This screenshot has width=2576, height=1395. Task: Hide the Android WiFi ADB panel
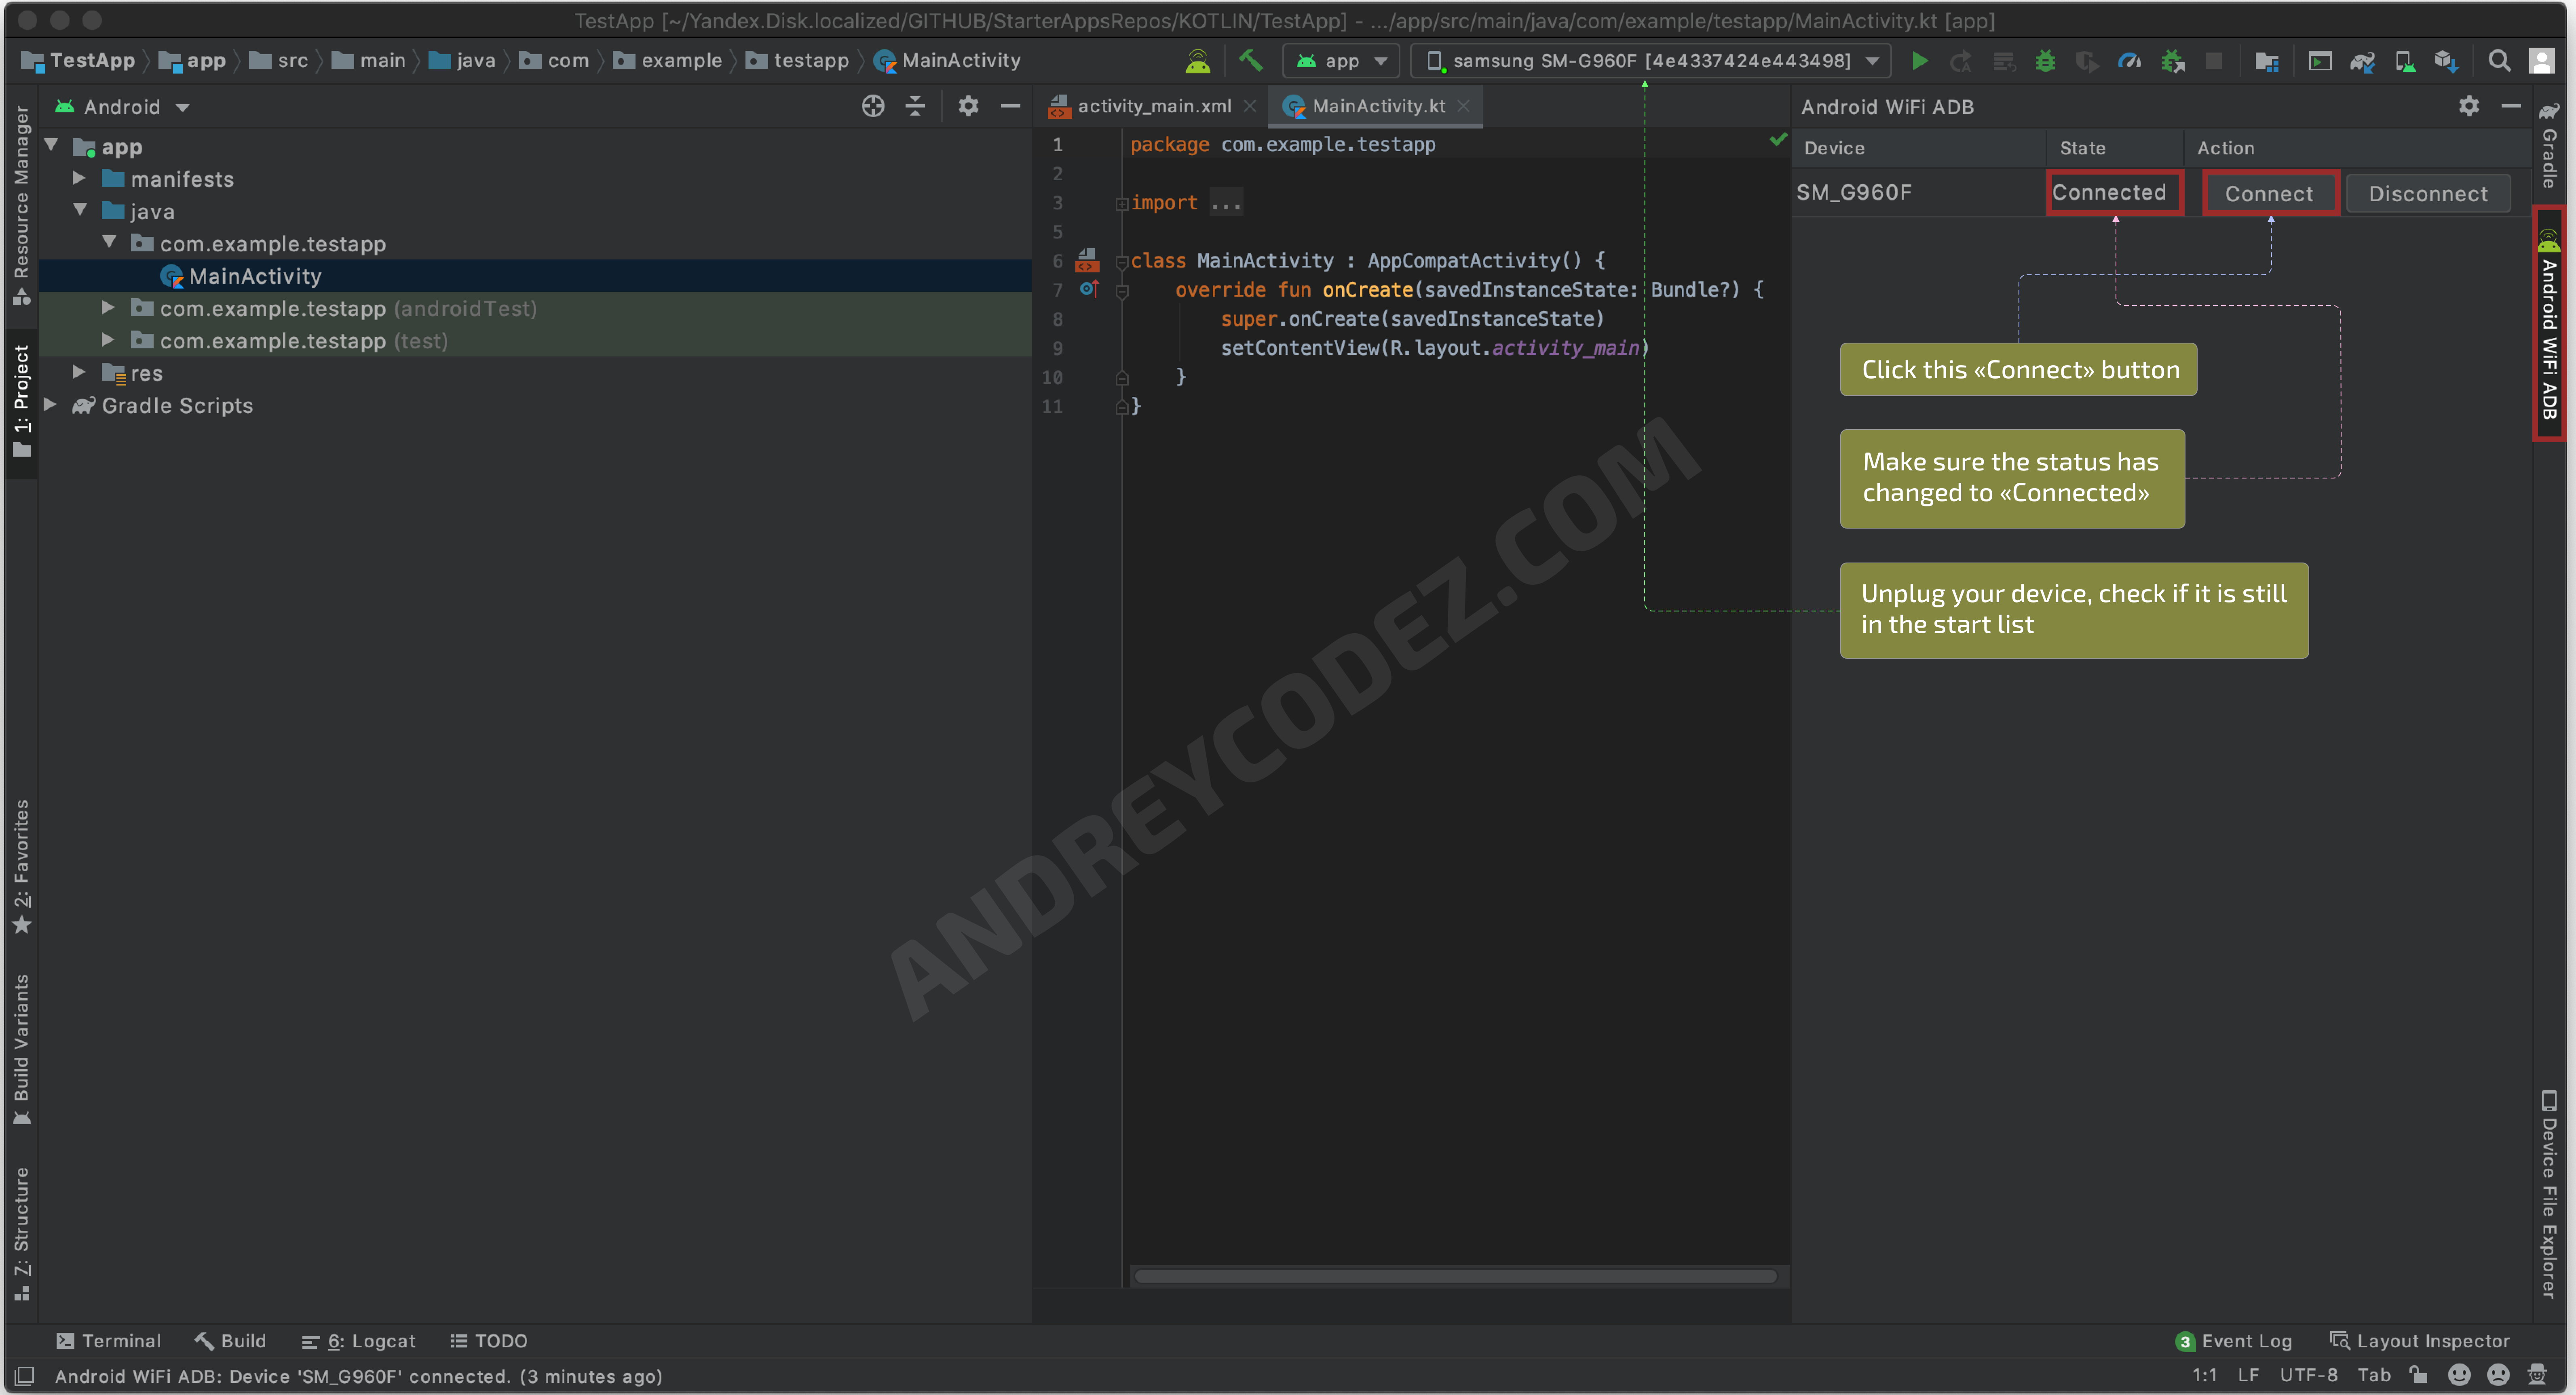point(2511,106)
